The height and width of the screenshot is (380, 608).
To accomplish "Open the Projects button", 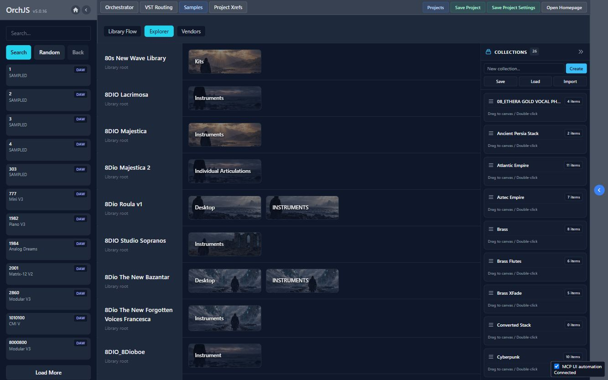I will pyautogui.click(x=436, y=7).
